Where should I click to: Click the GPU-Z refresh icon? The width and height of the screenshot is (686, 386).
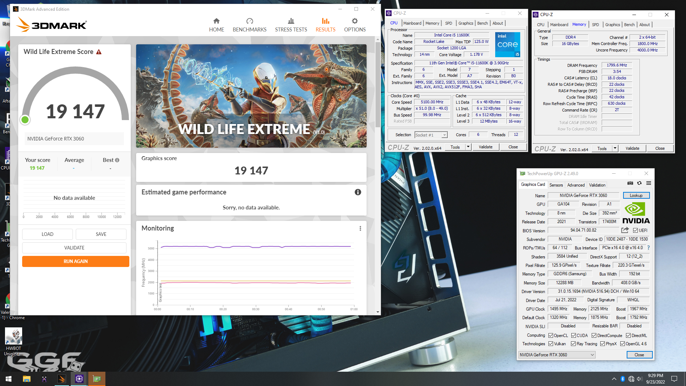click(640, 183)
